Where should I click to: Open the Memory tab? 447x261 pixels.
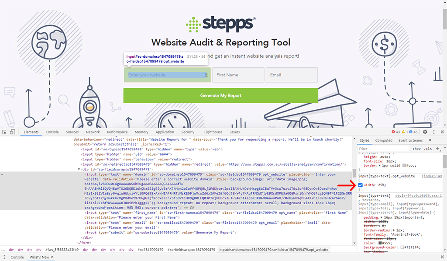pos(141,132)
